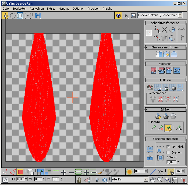Click the U coordinate input field
This screenshot has height=185, width=188.
click(x=20, y=179)
